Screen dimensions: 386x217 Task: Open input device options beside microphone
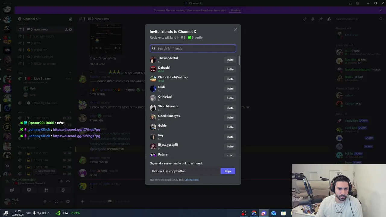[50, 202]
